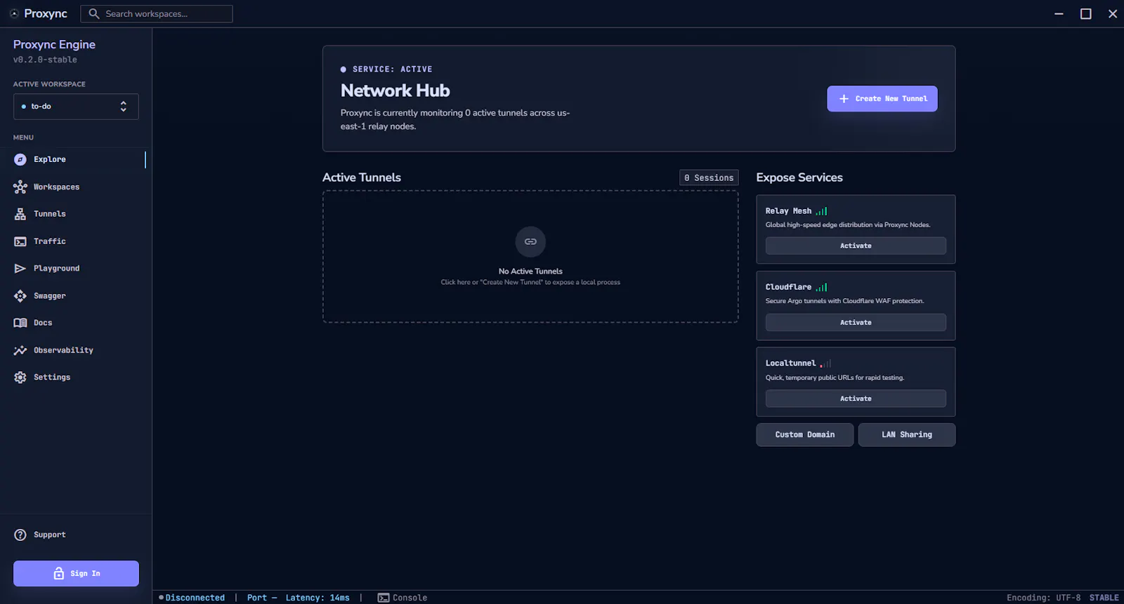Click the 'SERVICE: ACTIVE' status label
The height and width of the screenshot is (604, 1124).
pos(392,69)
